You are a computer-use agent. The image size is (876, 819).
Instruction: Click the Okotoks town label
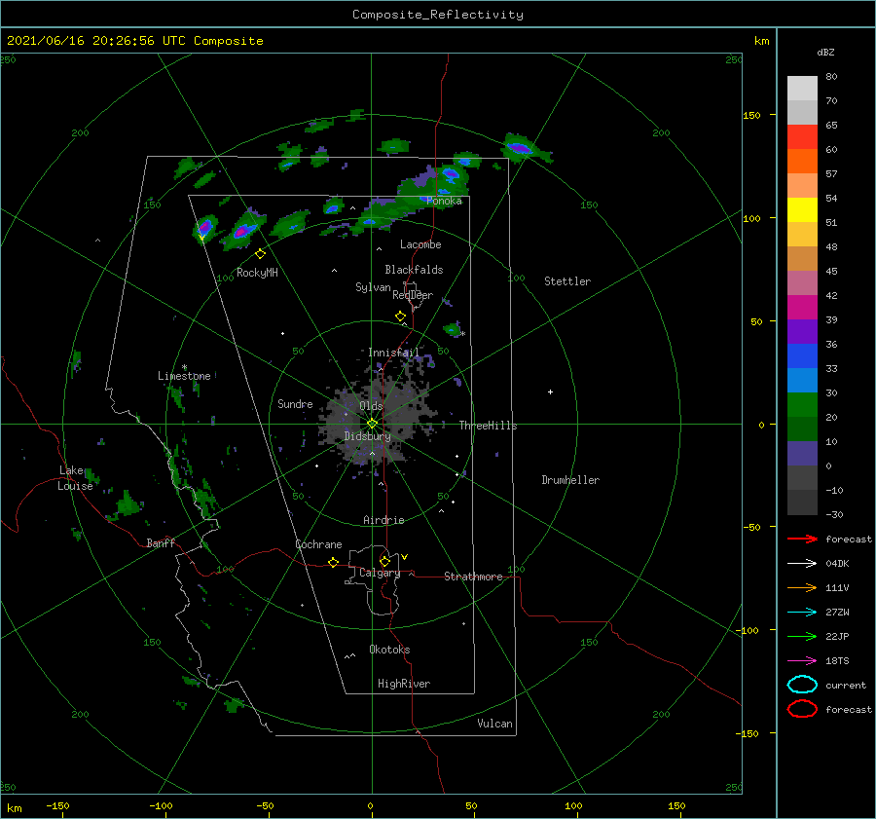coord(389,650)
